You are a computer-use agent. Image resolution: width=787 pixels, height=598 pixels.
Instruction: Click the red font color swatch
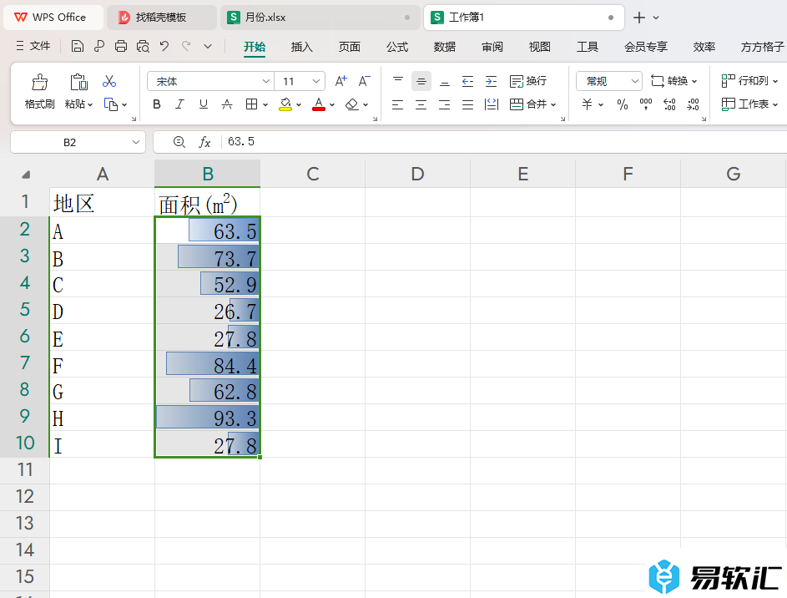[319, 104]
